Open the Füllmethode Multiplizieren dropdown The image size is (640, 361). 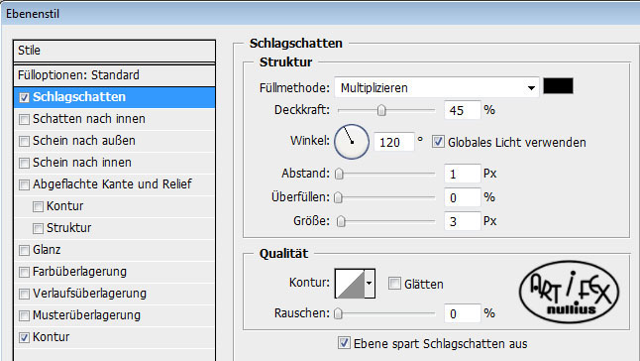click(x=436, y=87)
